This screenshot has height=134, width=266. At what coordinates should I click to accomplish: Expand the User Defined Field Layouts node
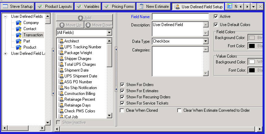6,53
